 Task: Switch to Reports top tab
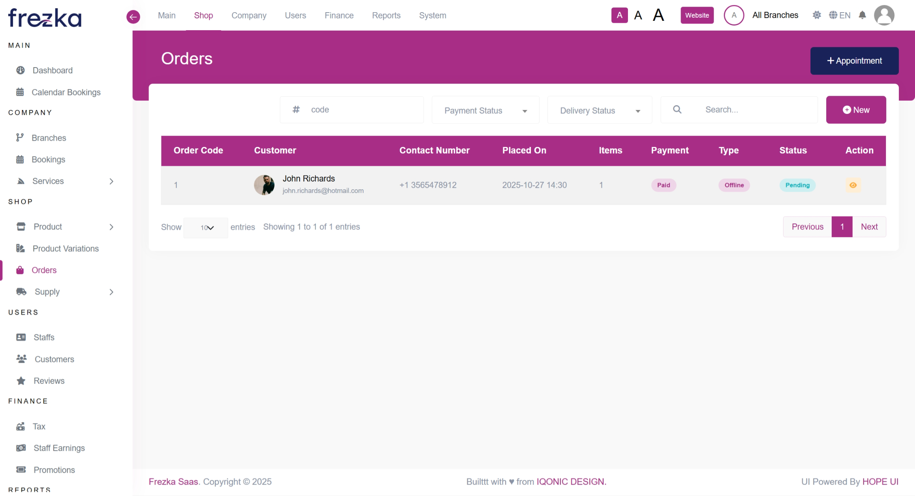coord(386,15)
